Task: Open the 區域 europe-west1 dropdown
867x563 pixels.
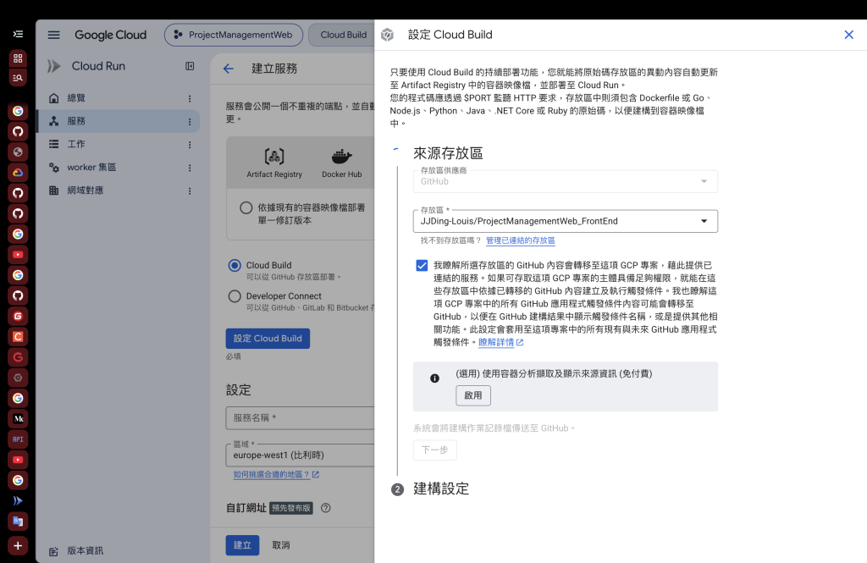Action: tap(301, 455)
